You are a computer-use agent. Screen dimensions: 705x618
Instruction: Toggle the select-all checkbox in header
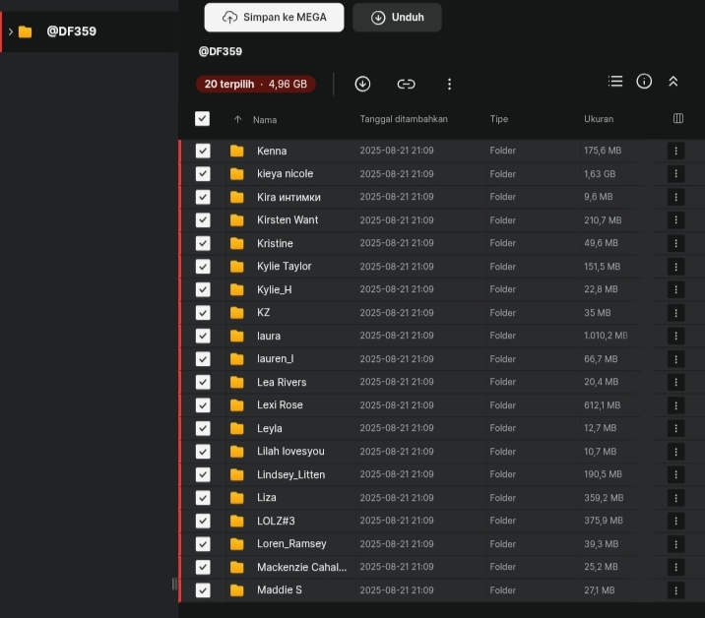(x=202, y=119)
